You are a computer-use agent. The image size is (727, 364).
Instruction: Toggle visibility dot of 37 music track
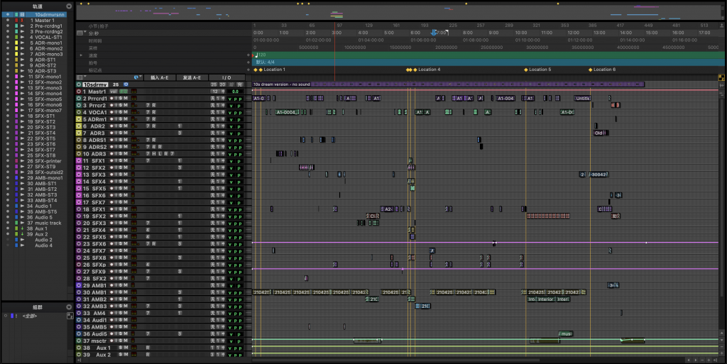click(7, 223)
